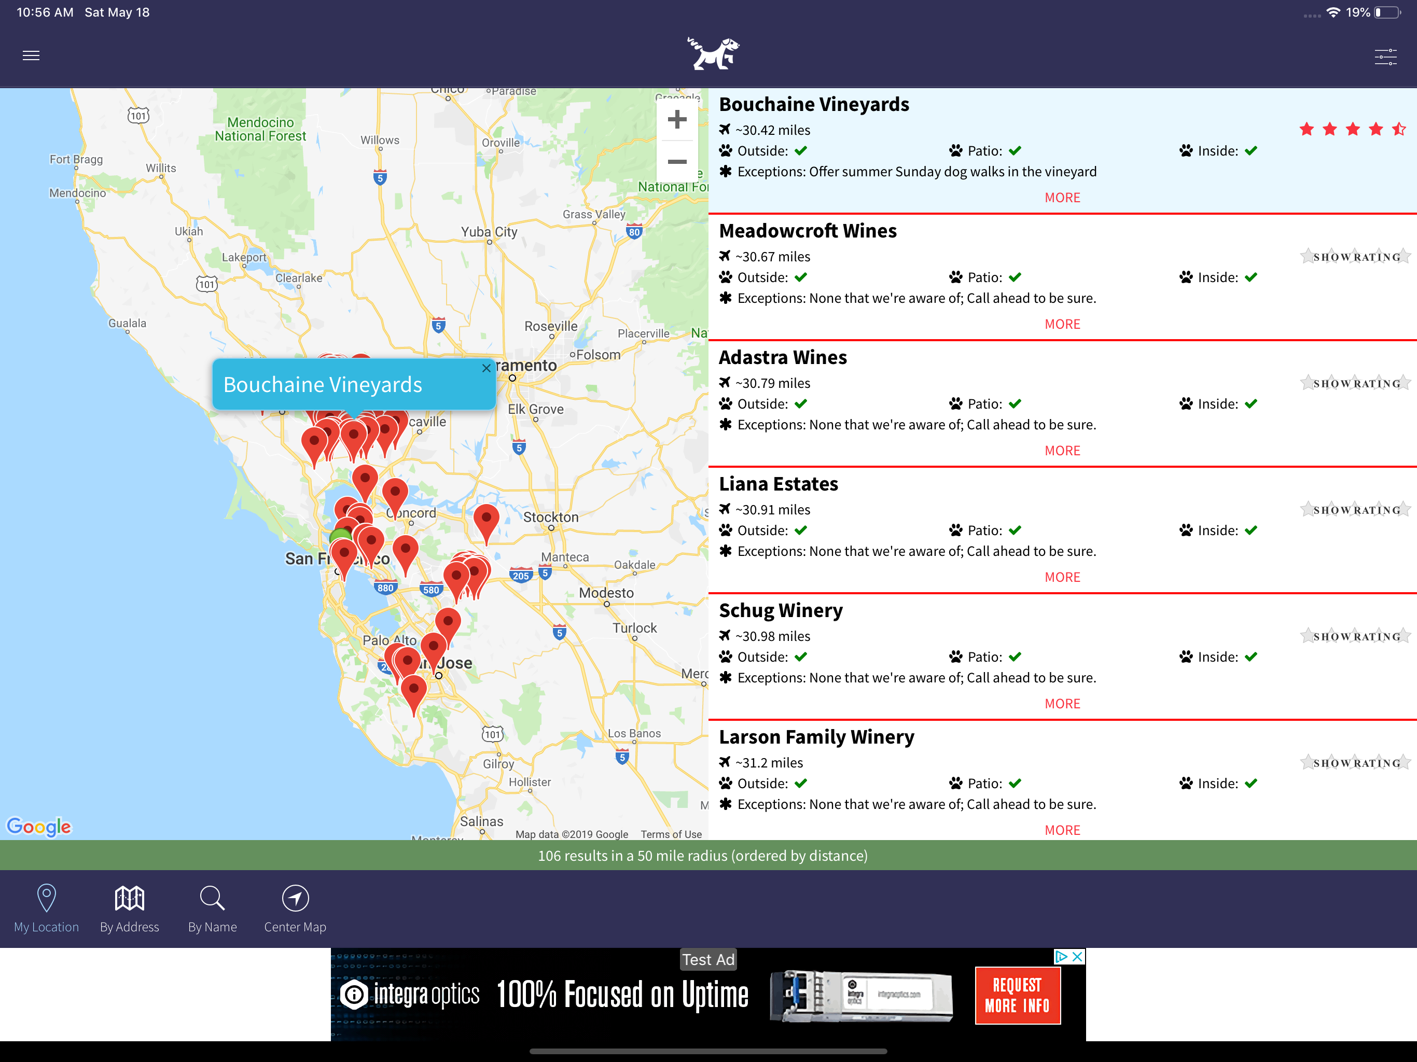Viewport: 1417px width, 1062px height.
Task: Zoom in on the map
Action: 677,120
